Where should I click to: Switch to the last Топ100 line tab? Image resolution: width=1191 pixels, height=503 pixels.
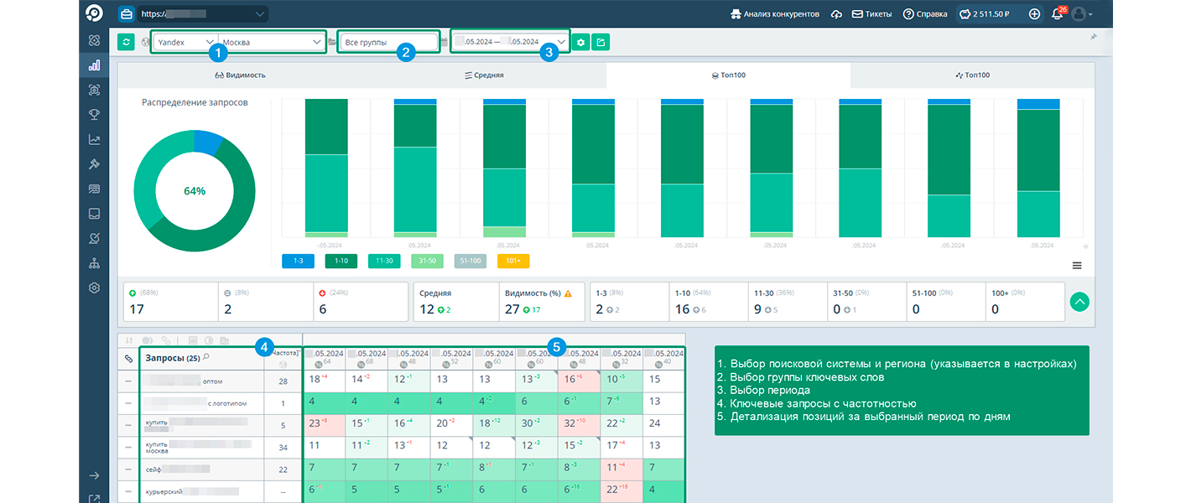pos(972,75)
